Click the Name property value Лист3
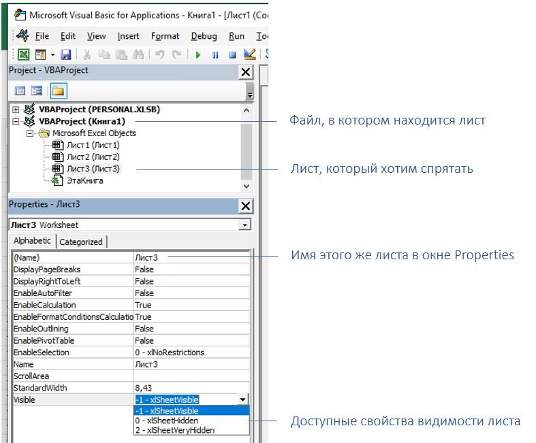This screenshot has width=536, height=443. coord(191,364)
